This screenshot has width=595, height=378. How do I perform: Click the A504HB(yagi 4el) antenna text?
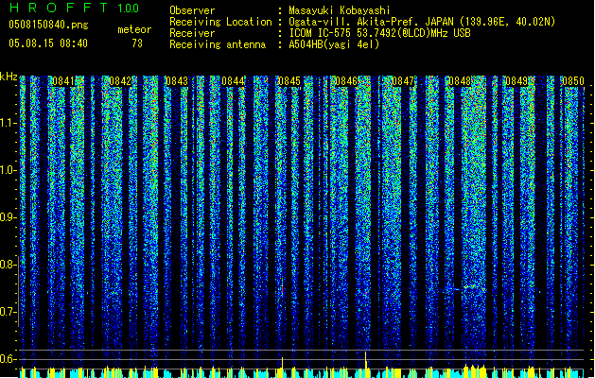click(x=334, y=44)
